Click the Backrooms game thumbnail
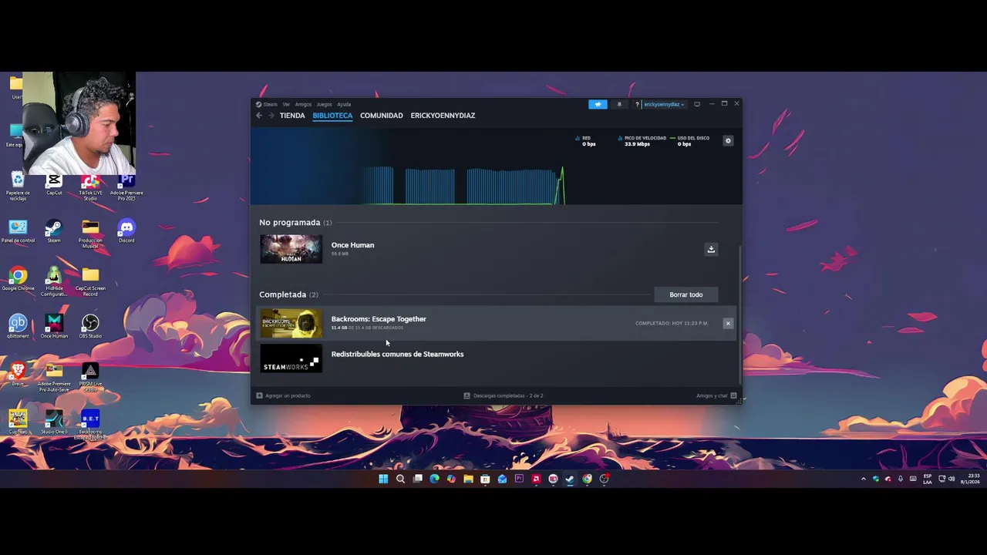Screen dimensions: 987x555 pyautogui.click(x=291, y=324)
